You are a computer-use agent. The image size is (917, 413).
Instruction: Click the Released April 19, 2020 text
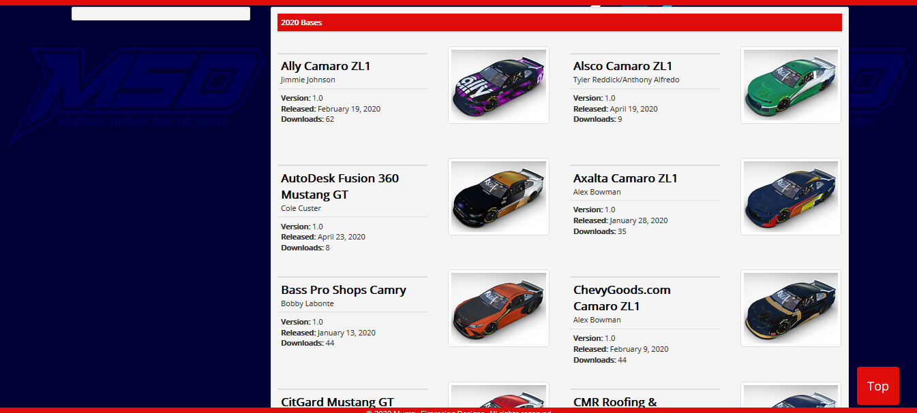616,109
